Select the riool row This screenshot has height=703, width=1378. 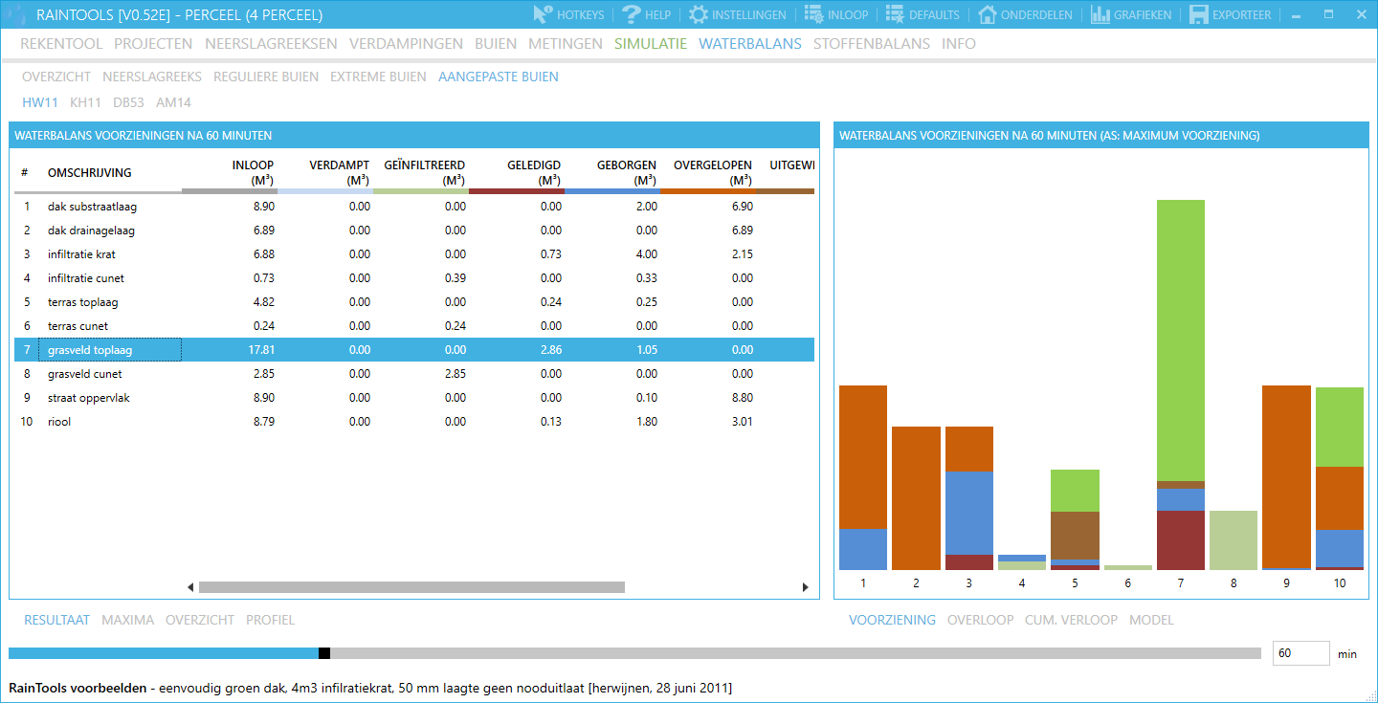[x=413, y=422]
